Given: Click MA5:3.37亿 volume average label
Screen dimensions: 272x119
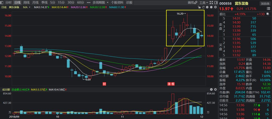Looking at the screenshot, I should point(39,90).
